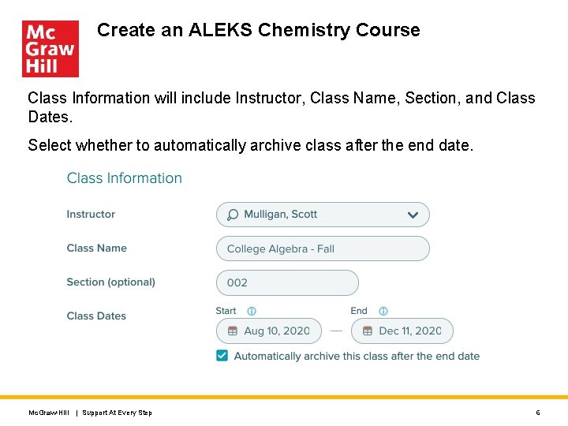Click the Section field containing 002
Screen dimensions: 568x426
[287, 282]
